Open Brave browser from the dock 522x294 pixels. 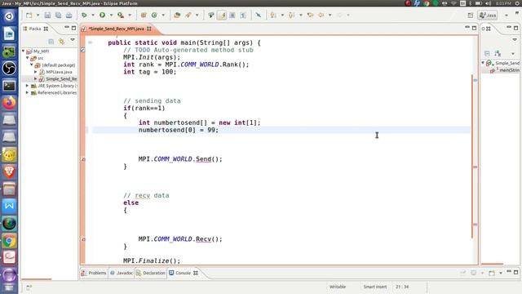point(9,171)
